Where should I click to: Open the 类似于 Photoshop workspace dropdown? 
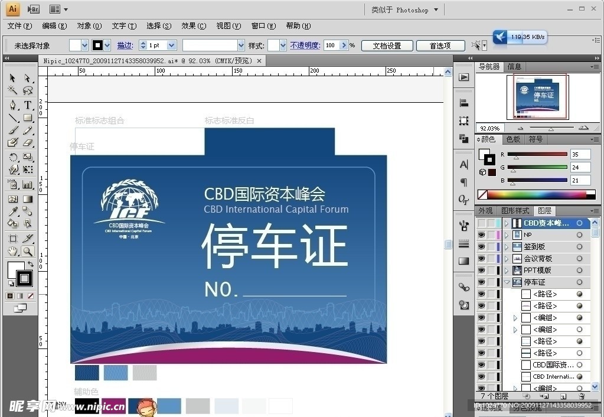(404, 10)
